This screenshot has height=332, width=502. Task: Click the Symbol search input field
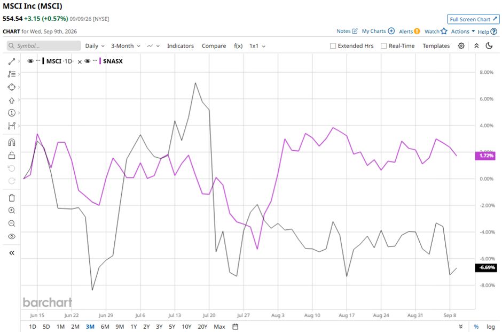point(44,46)
